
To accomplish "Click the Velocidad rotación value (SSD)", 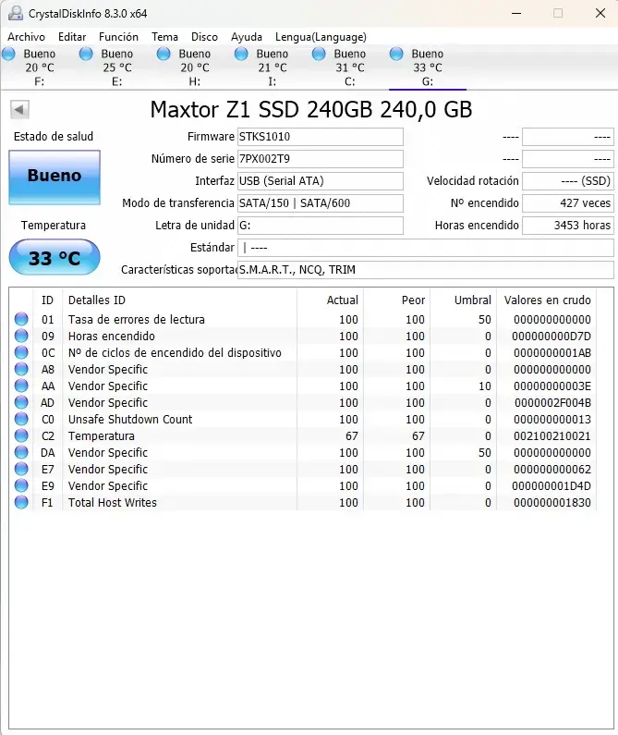I will click(x=568, y=181).
